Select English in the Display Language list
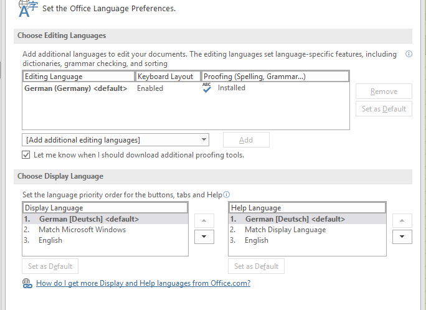The width and height of the screenshot is (426, 310). (50, 240)
